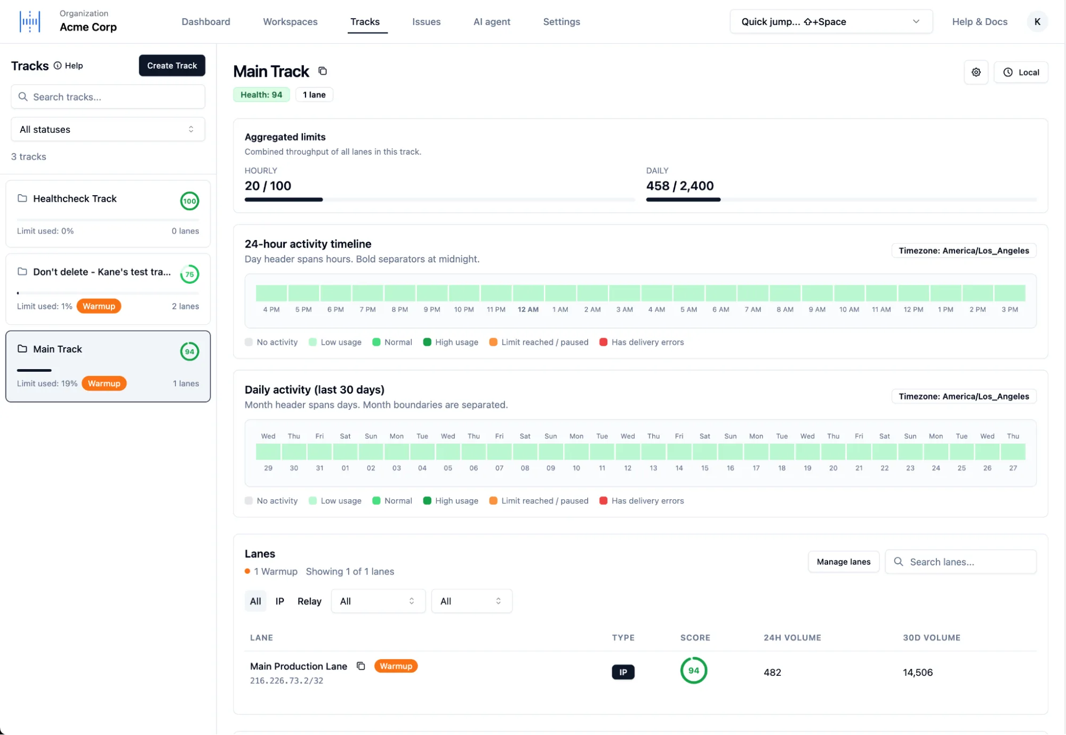Click the Manage lanes button
1066x735 pixels.
click(843, 562)
